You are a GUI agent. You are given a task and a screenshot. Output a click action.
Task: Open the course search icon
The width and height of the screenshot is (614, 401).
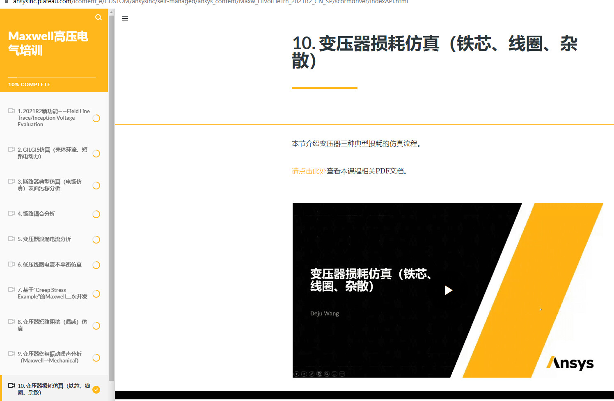99,17
